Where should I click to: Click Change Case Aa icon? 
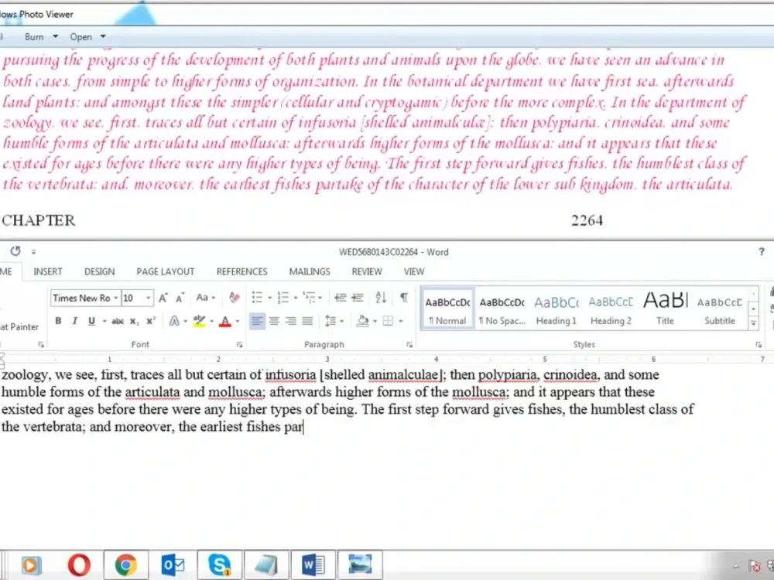click(x=202, y=298)
